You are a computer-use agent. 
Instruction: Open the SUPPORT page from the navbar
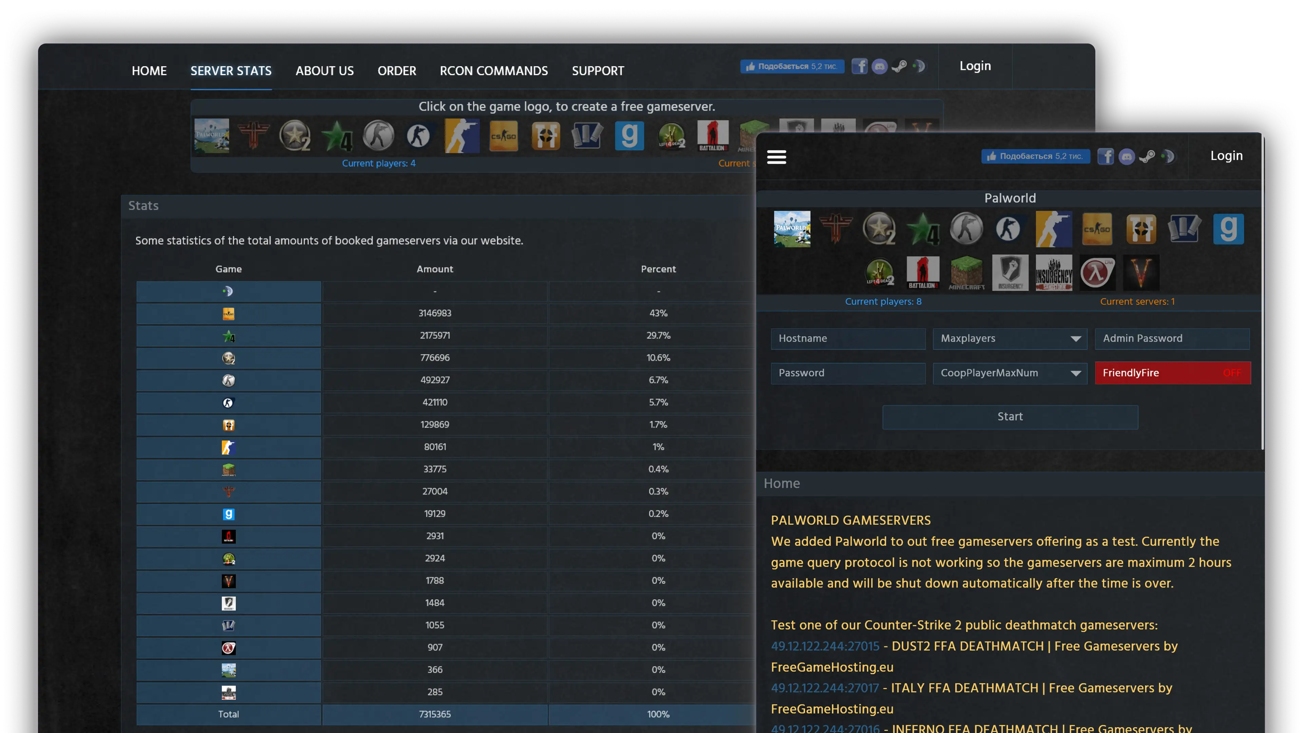(x=598, y=71)
